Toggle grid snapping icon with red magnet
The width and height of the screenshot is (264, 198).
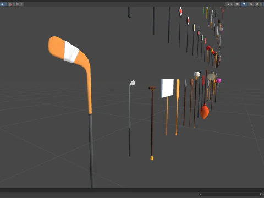10,4
